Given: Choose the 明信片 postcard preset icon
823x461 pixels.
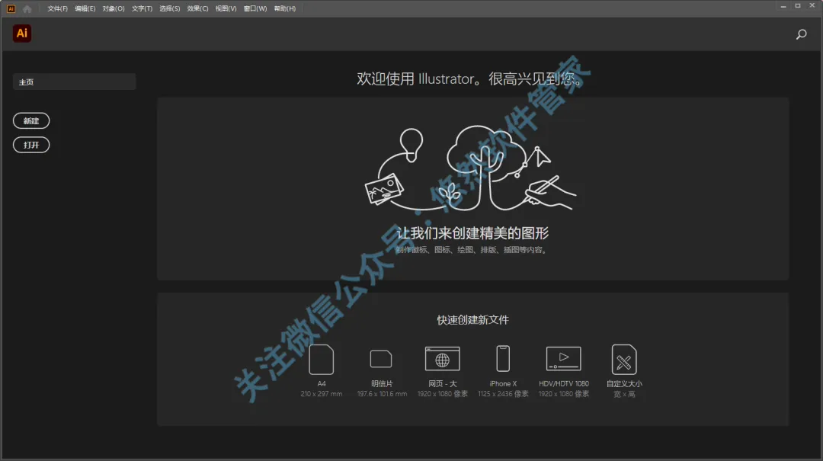Looking at the screenshot, I should pos(381,359).
